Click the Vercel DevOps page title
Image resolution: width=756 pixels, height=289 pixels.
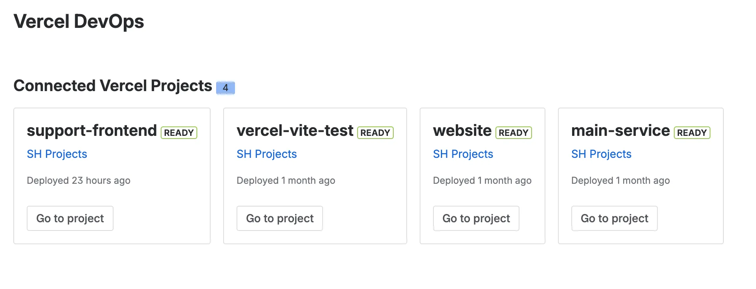tap(79, 22)
